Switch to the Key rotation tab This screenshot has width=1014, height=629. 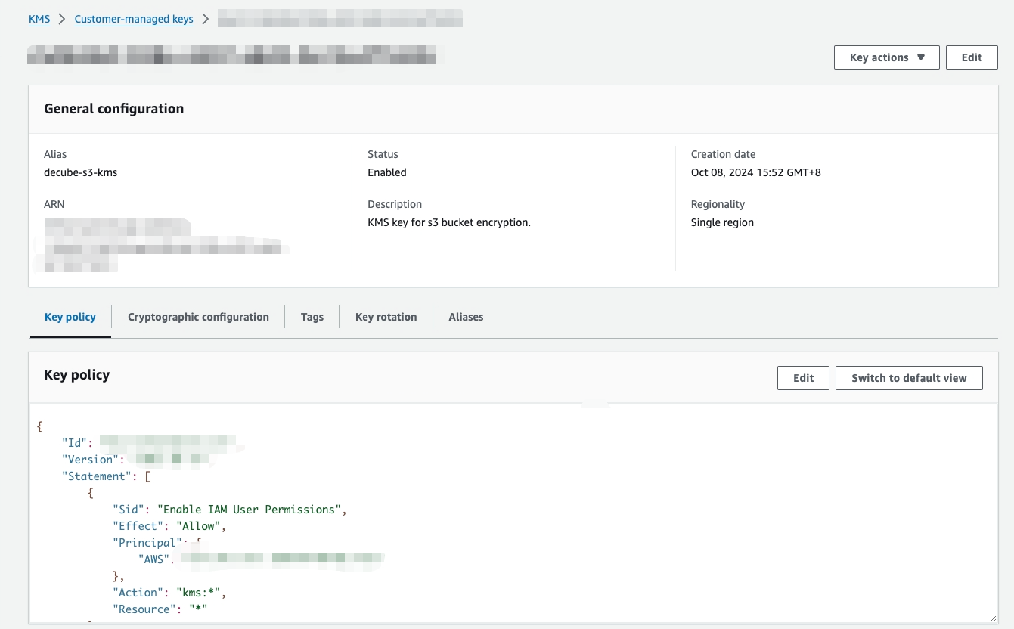coord(386,317)
